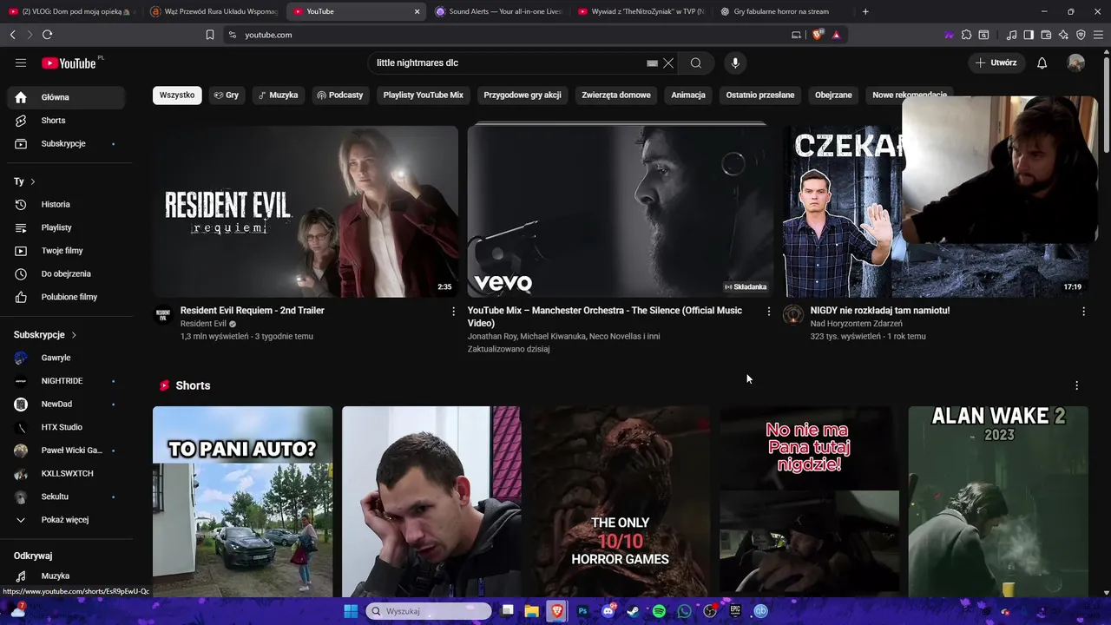Open the Brave VPN shield icon
Screen dimensions: 1111x625
tap(1081, 35)
